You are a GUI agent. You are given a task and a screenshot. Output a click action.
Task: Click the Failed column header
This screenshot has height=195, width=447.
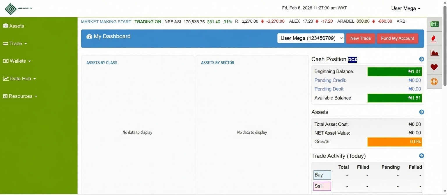tap(415, 167)
